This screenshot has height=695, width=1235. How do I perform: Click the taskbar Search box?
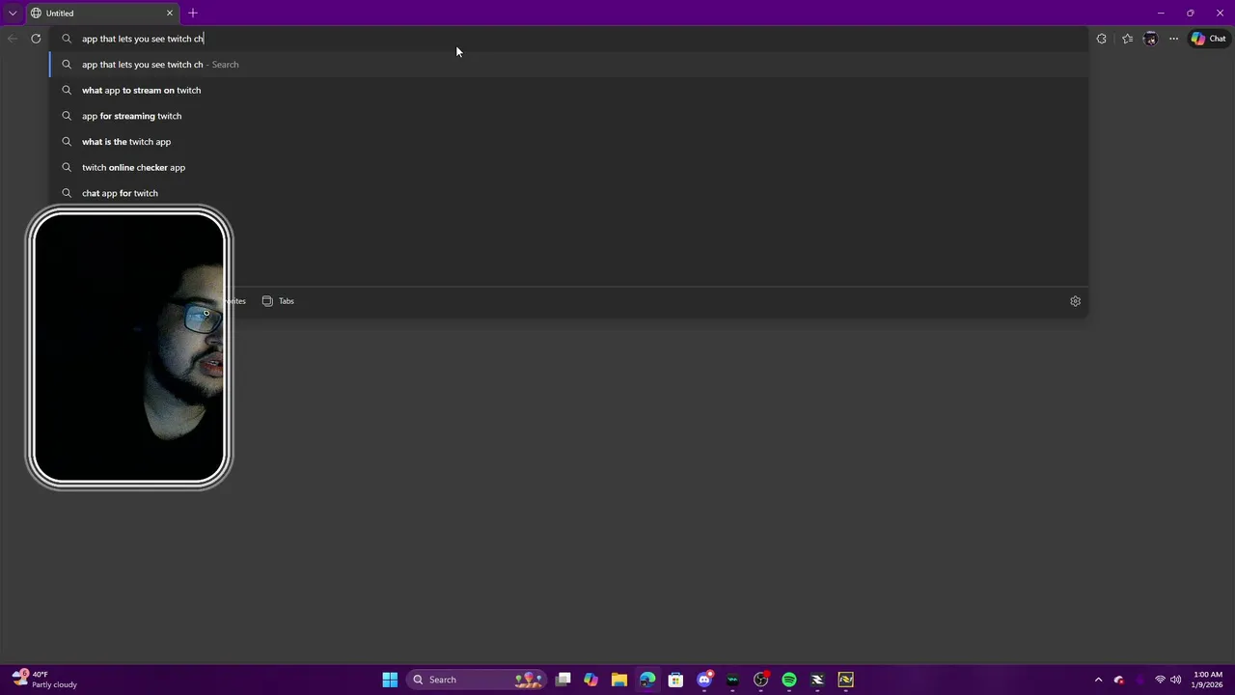click(x=477, y=680)
